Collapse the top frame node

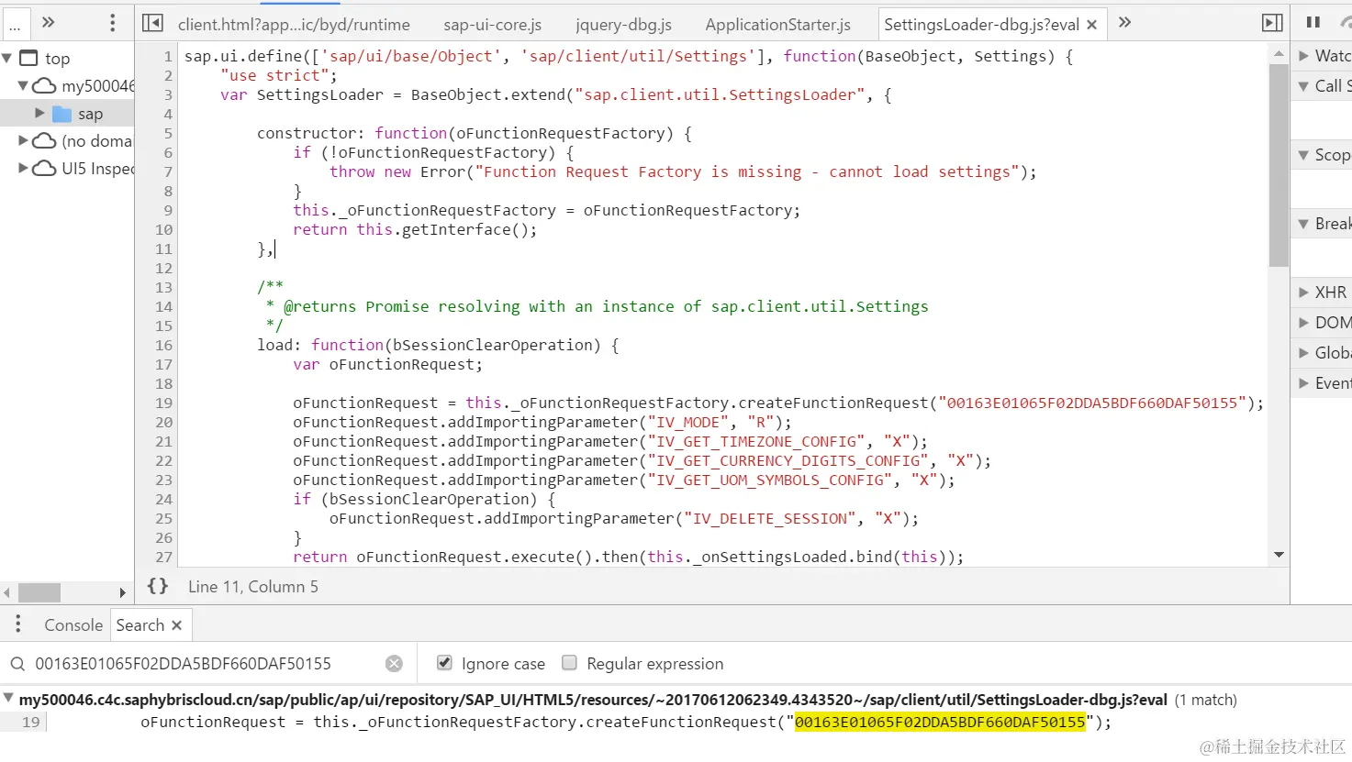point(7,58)
